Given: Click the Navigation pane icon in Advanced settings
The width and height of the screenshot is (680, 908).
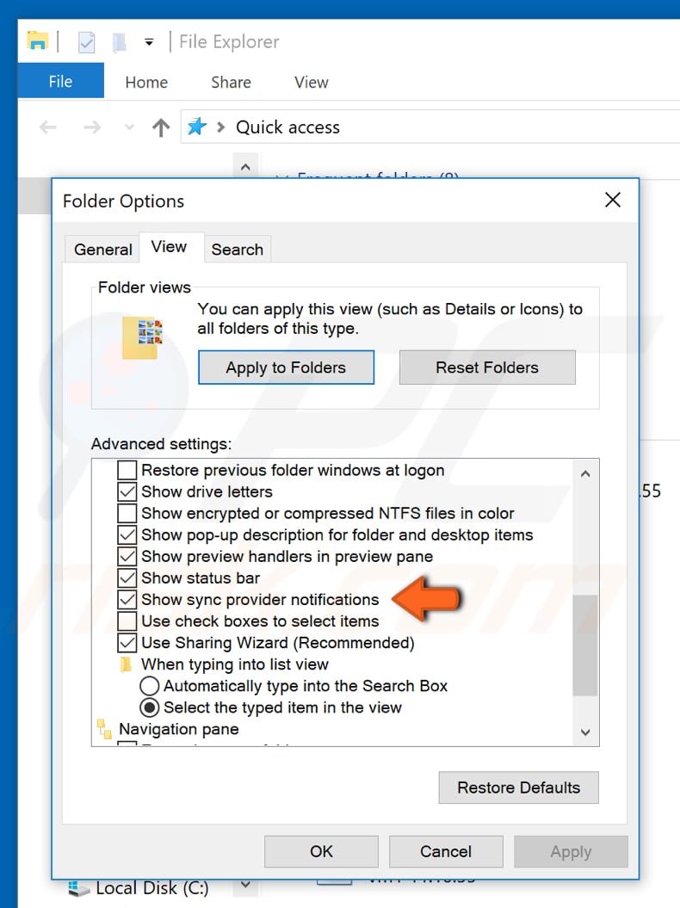Looking at the screenshot, I should click(x=105, y=729).
